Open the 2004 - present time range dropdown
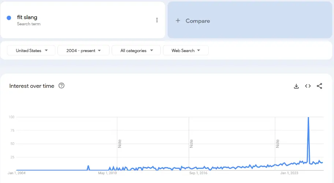This screenshot has height=183, width=334. [x=83, y=51]
